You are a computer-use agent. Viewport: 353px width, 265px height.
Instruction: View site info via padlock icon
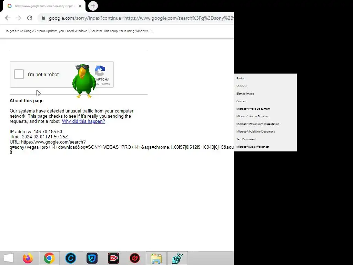[43, 18]
